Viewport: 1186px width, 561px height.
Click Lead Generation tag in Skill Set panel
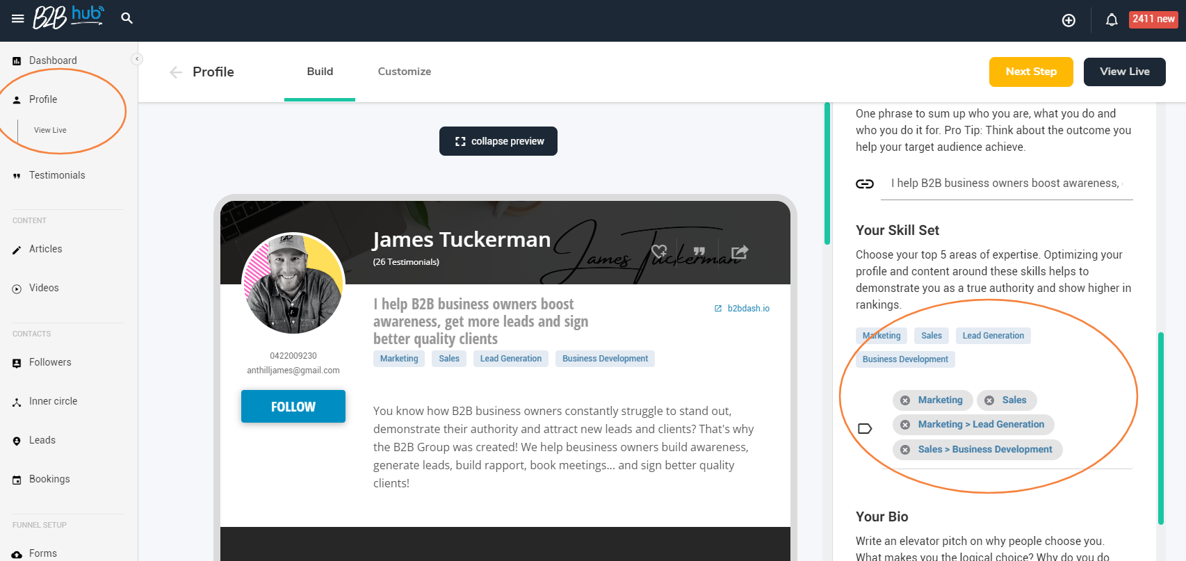[993, 336]
